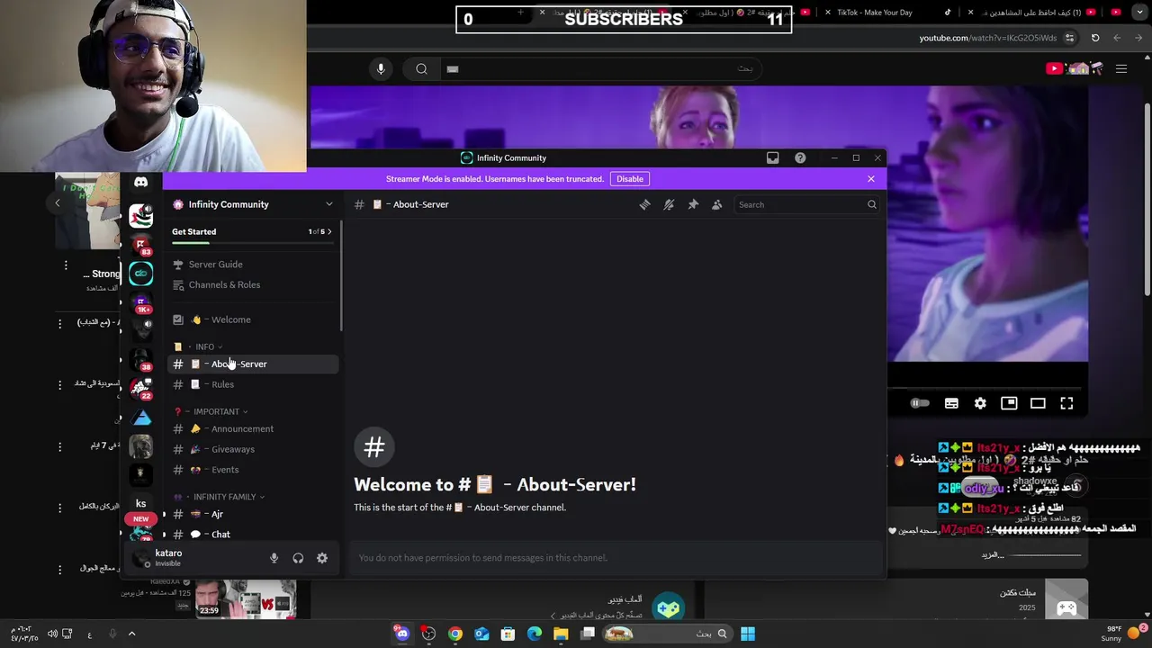This screenshot has height=648, width=1152.
Task: Open Outlook from the taskbar
Action: coord(481,634)
